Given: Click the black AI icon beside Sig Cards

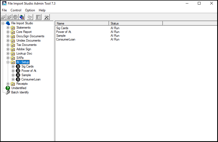Looking at the screenshot, I should (x=18, y=66).
